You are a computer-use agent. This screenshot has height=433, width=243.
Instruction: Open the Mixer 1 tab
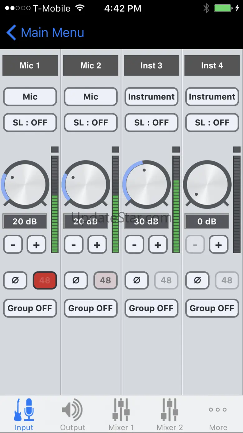121,415
